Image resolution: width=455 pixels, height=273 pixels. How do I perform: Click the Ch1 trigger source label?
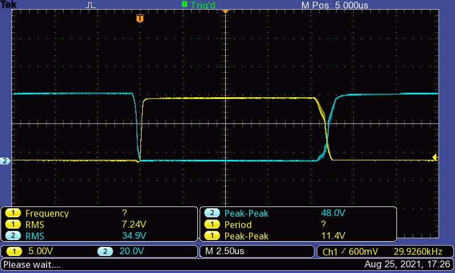[330, 251]
